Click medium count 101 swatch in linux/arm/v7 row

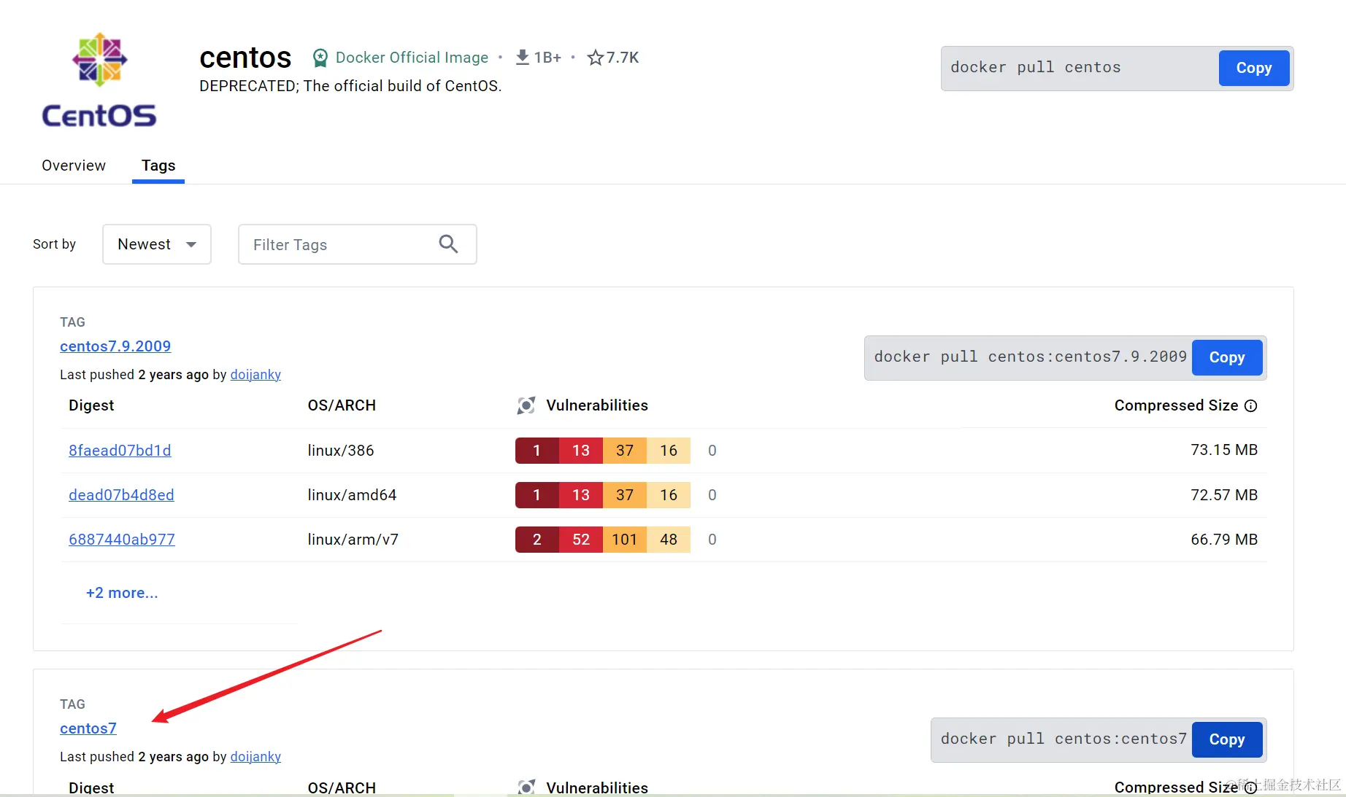click(x=625, y=540)
